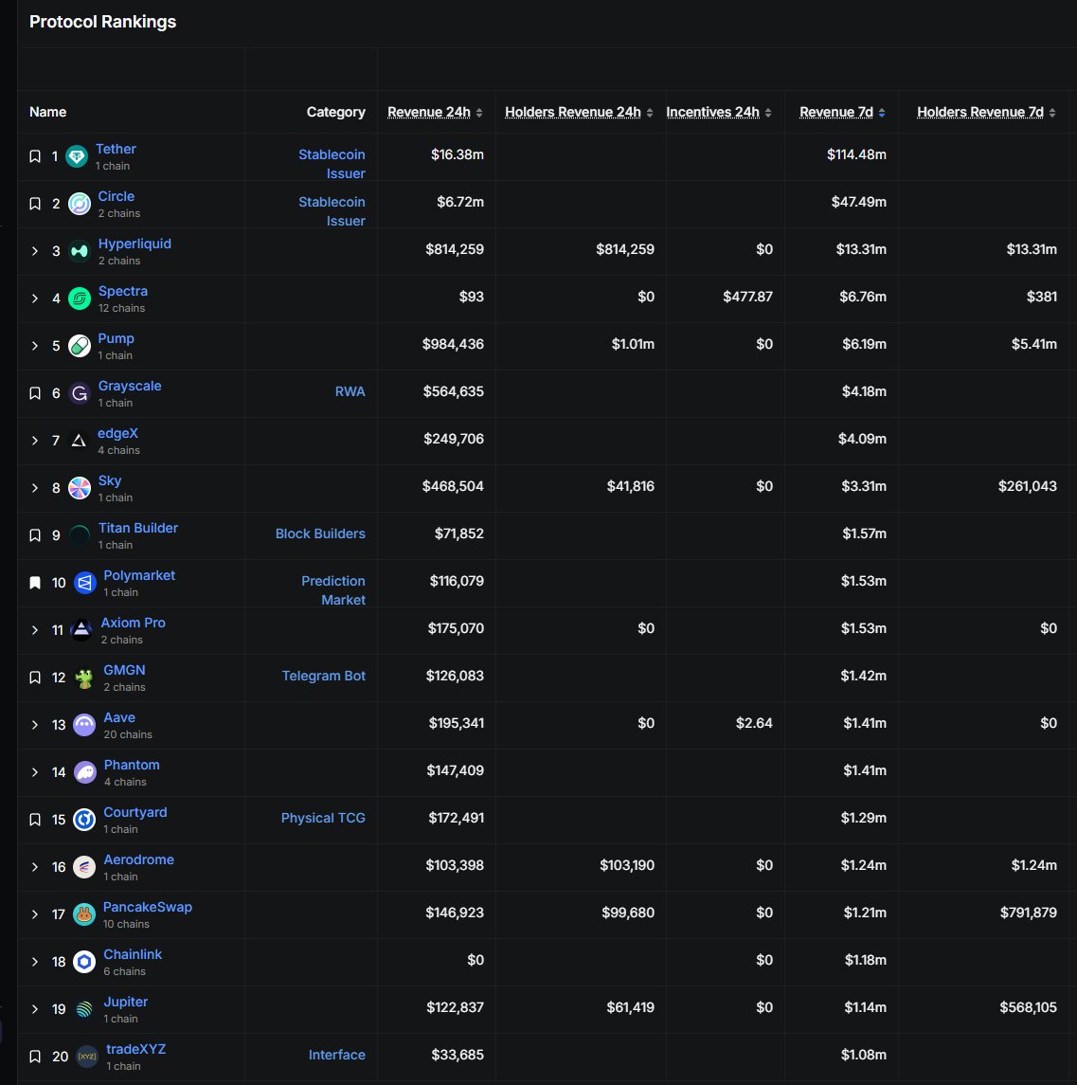
Task: Expand the edgeX row
Action: tap(35, 441)
